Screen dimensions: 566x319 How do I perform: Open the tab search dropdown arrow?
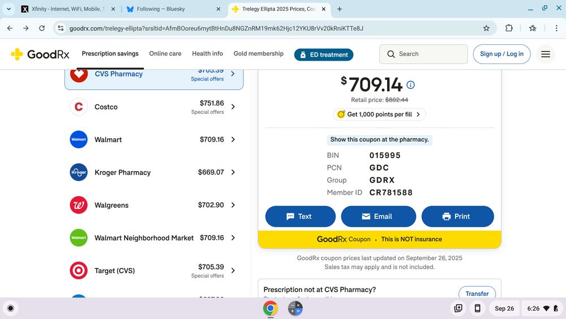(x=8, y=9)
